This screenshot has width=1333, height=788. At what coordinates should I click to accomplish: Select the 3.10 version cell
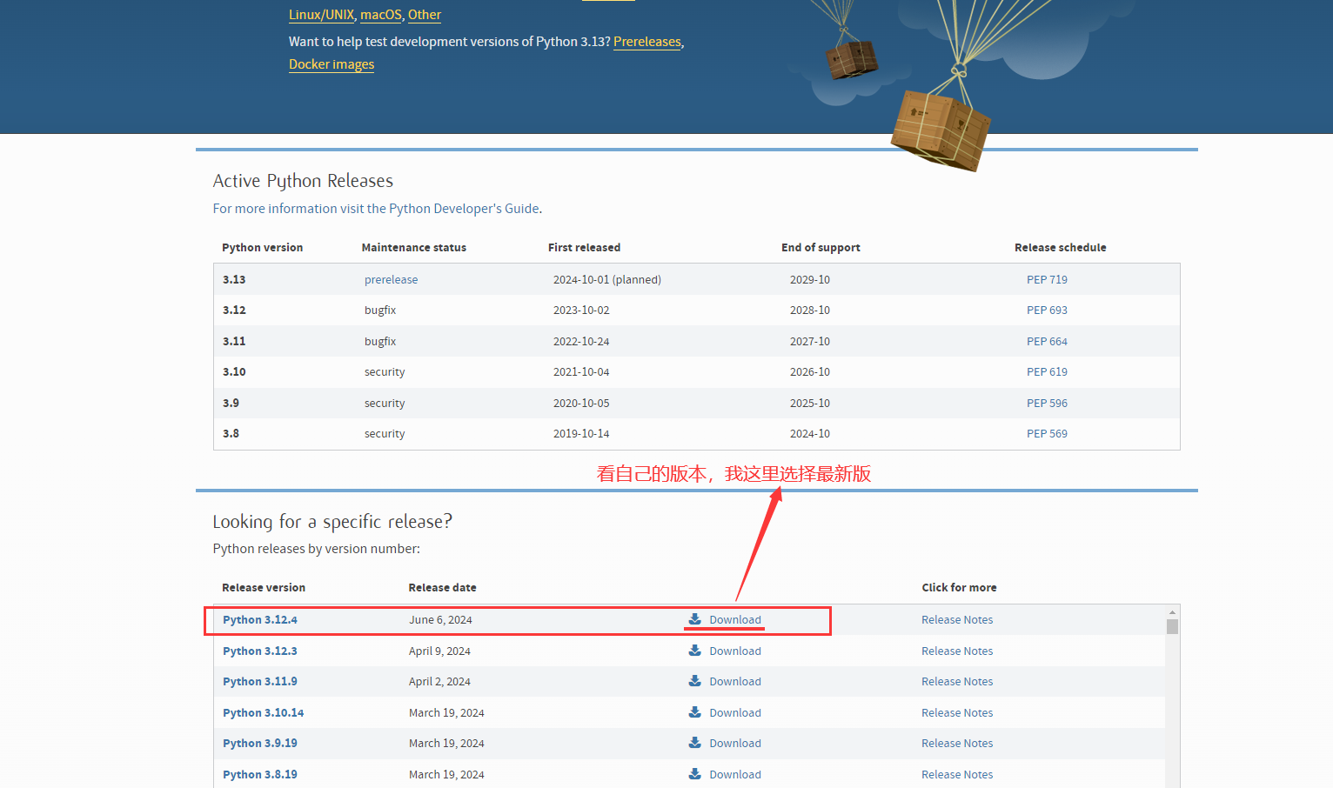coord(234,371)
